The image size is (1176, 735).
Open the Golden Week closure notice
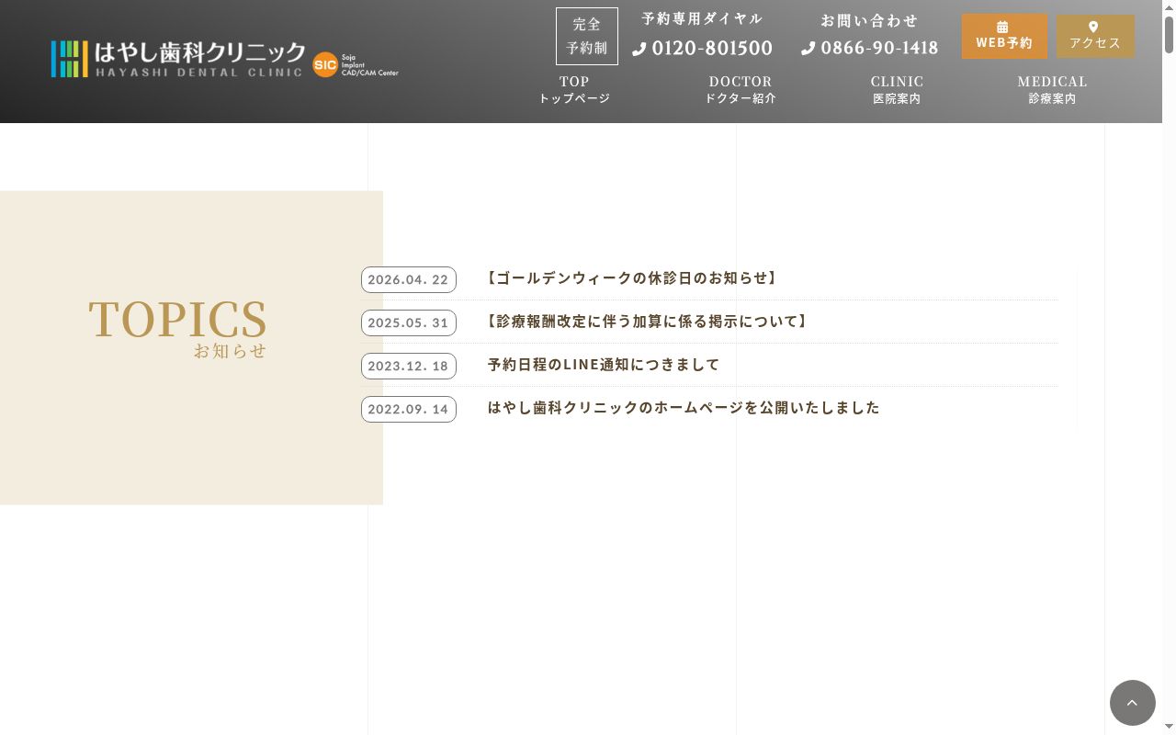(x=631, y=277)
